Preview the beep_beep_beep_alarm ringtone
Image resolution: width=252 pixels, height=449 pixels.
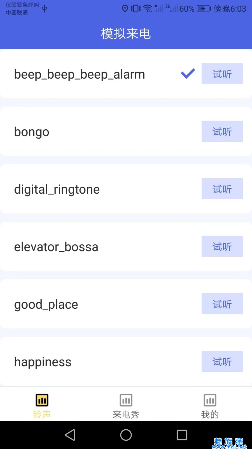222,74
